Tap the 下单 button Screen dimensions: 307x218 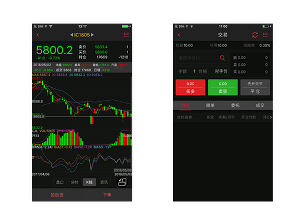107,195
